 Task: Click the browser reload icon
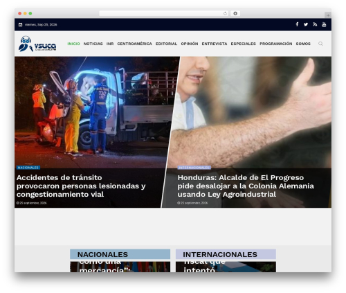point(225,13)
